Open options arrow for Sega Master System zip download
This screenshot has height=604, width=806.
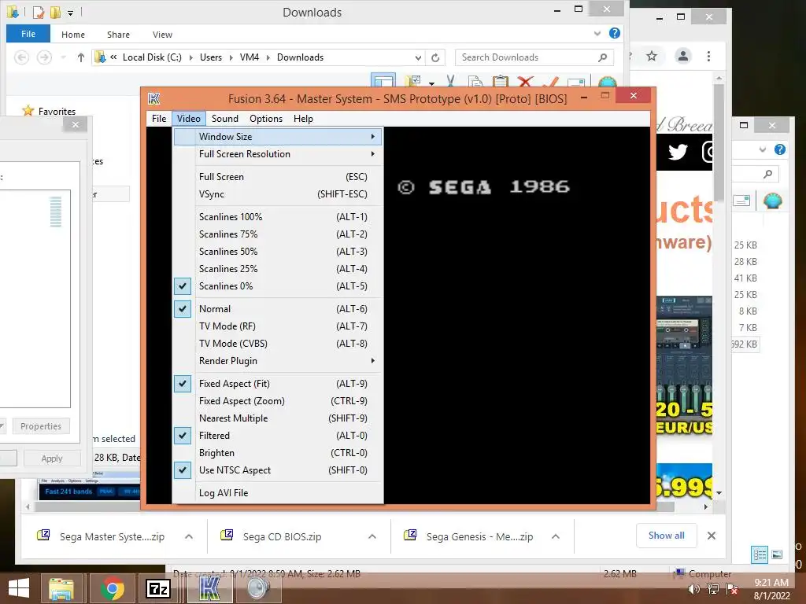pos(189,536)
